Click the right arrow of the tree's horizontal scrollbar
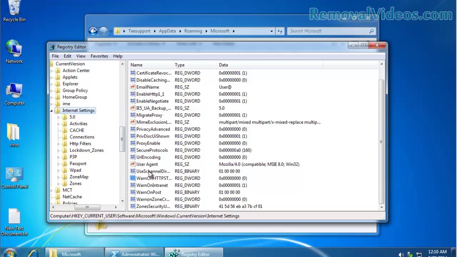The image size is (457, 257). 116,207
